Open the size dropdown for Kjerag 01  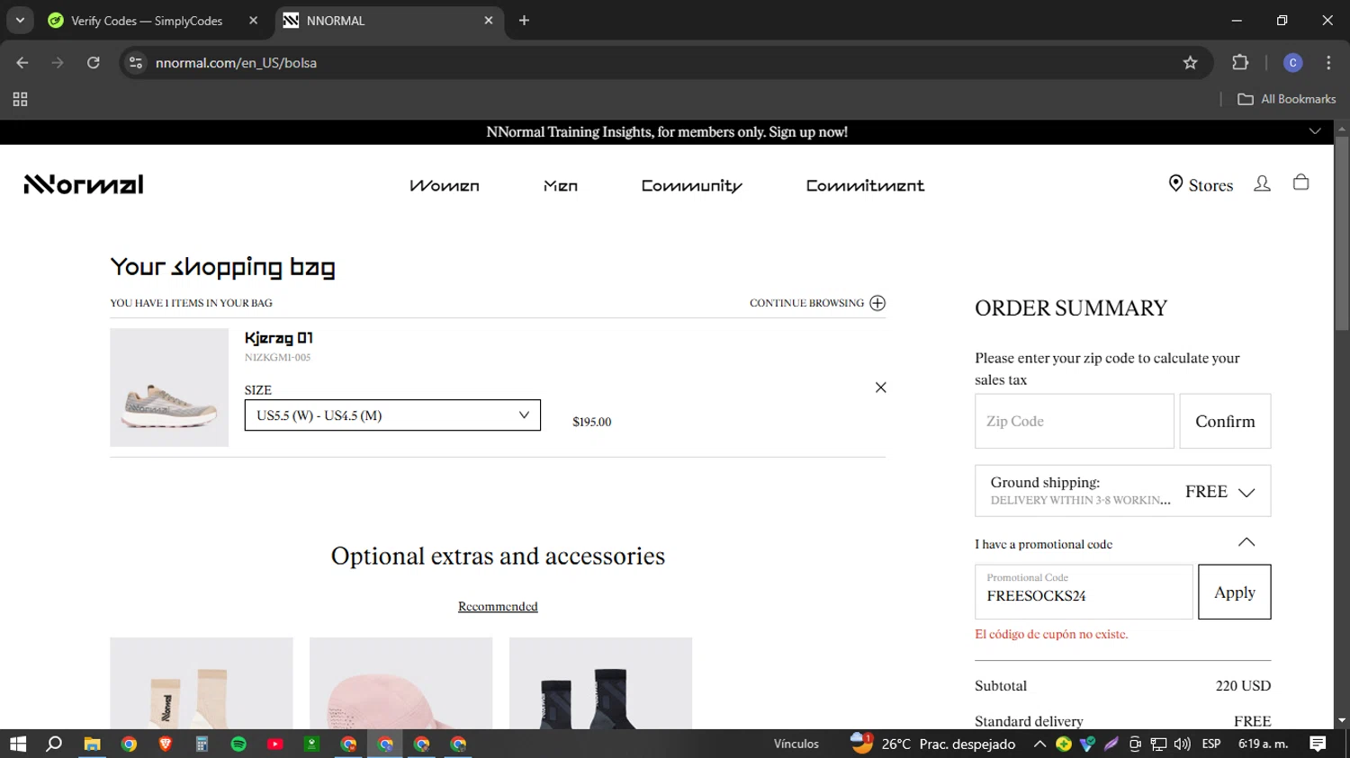[x=392, y=415]
